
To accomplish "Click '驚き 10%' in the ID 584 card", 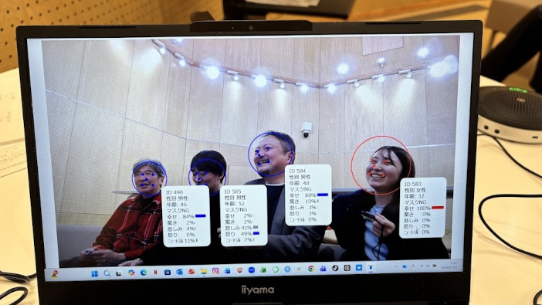I will pyautogui.click(x=303, y=201).
